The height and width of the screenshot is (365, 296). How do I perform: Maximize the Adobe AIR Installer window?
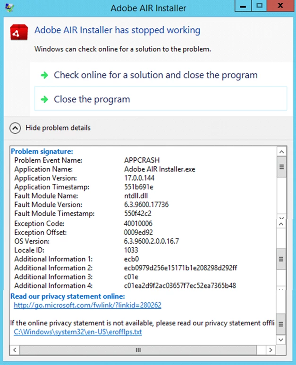(x=259, y=6)
